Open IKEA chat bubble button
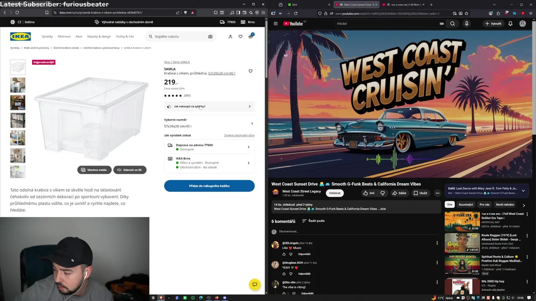Image resolution: width=536 pixels, height=301 pixels. 255,285
